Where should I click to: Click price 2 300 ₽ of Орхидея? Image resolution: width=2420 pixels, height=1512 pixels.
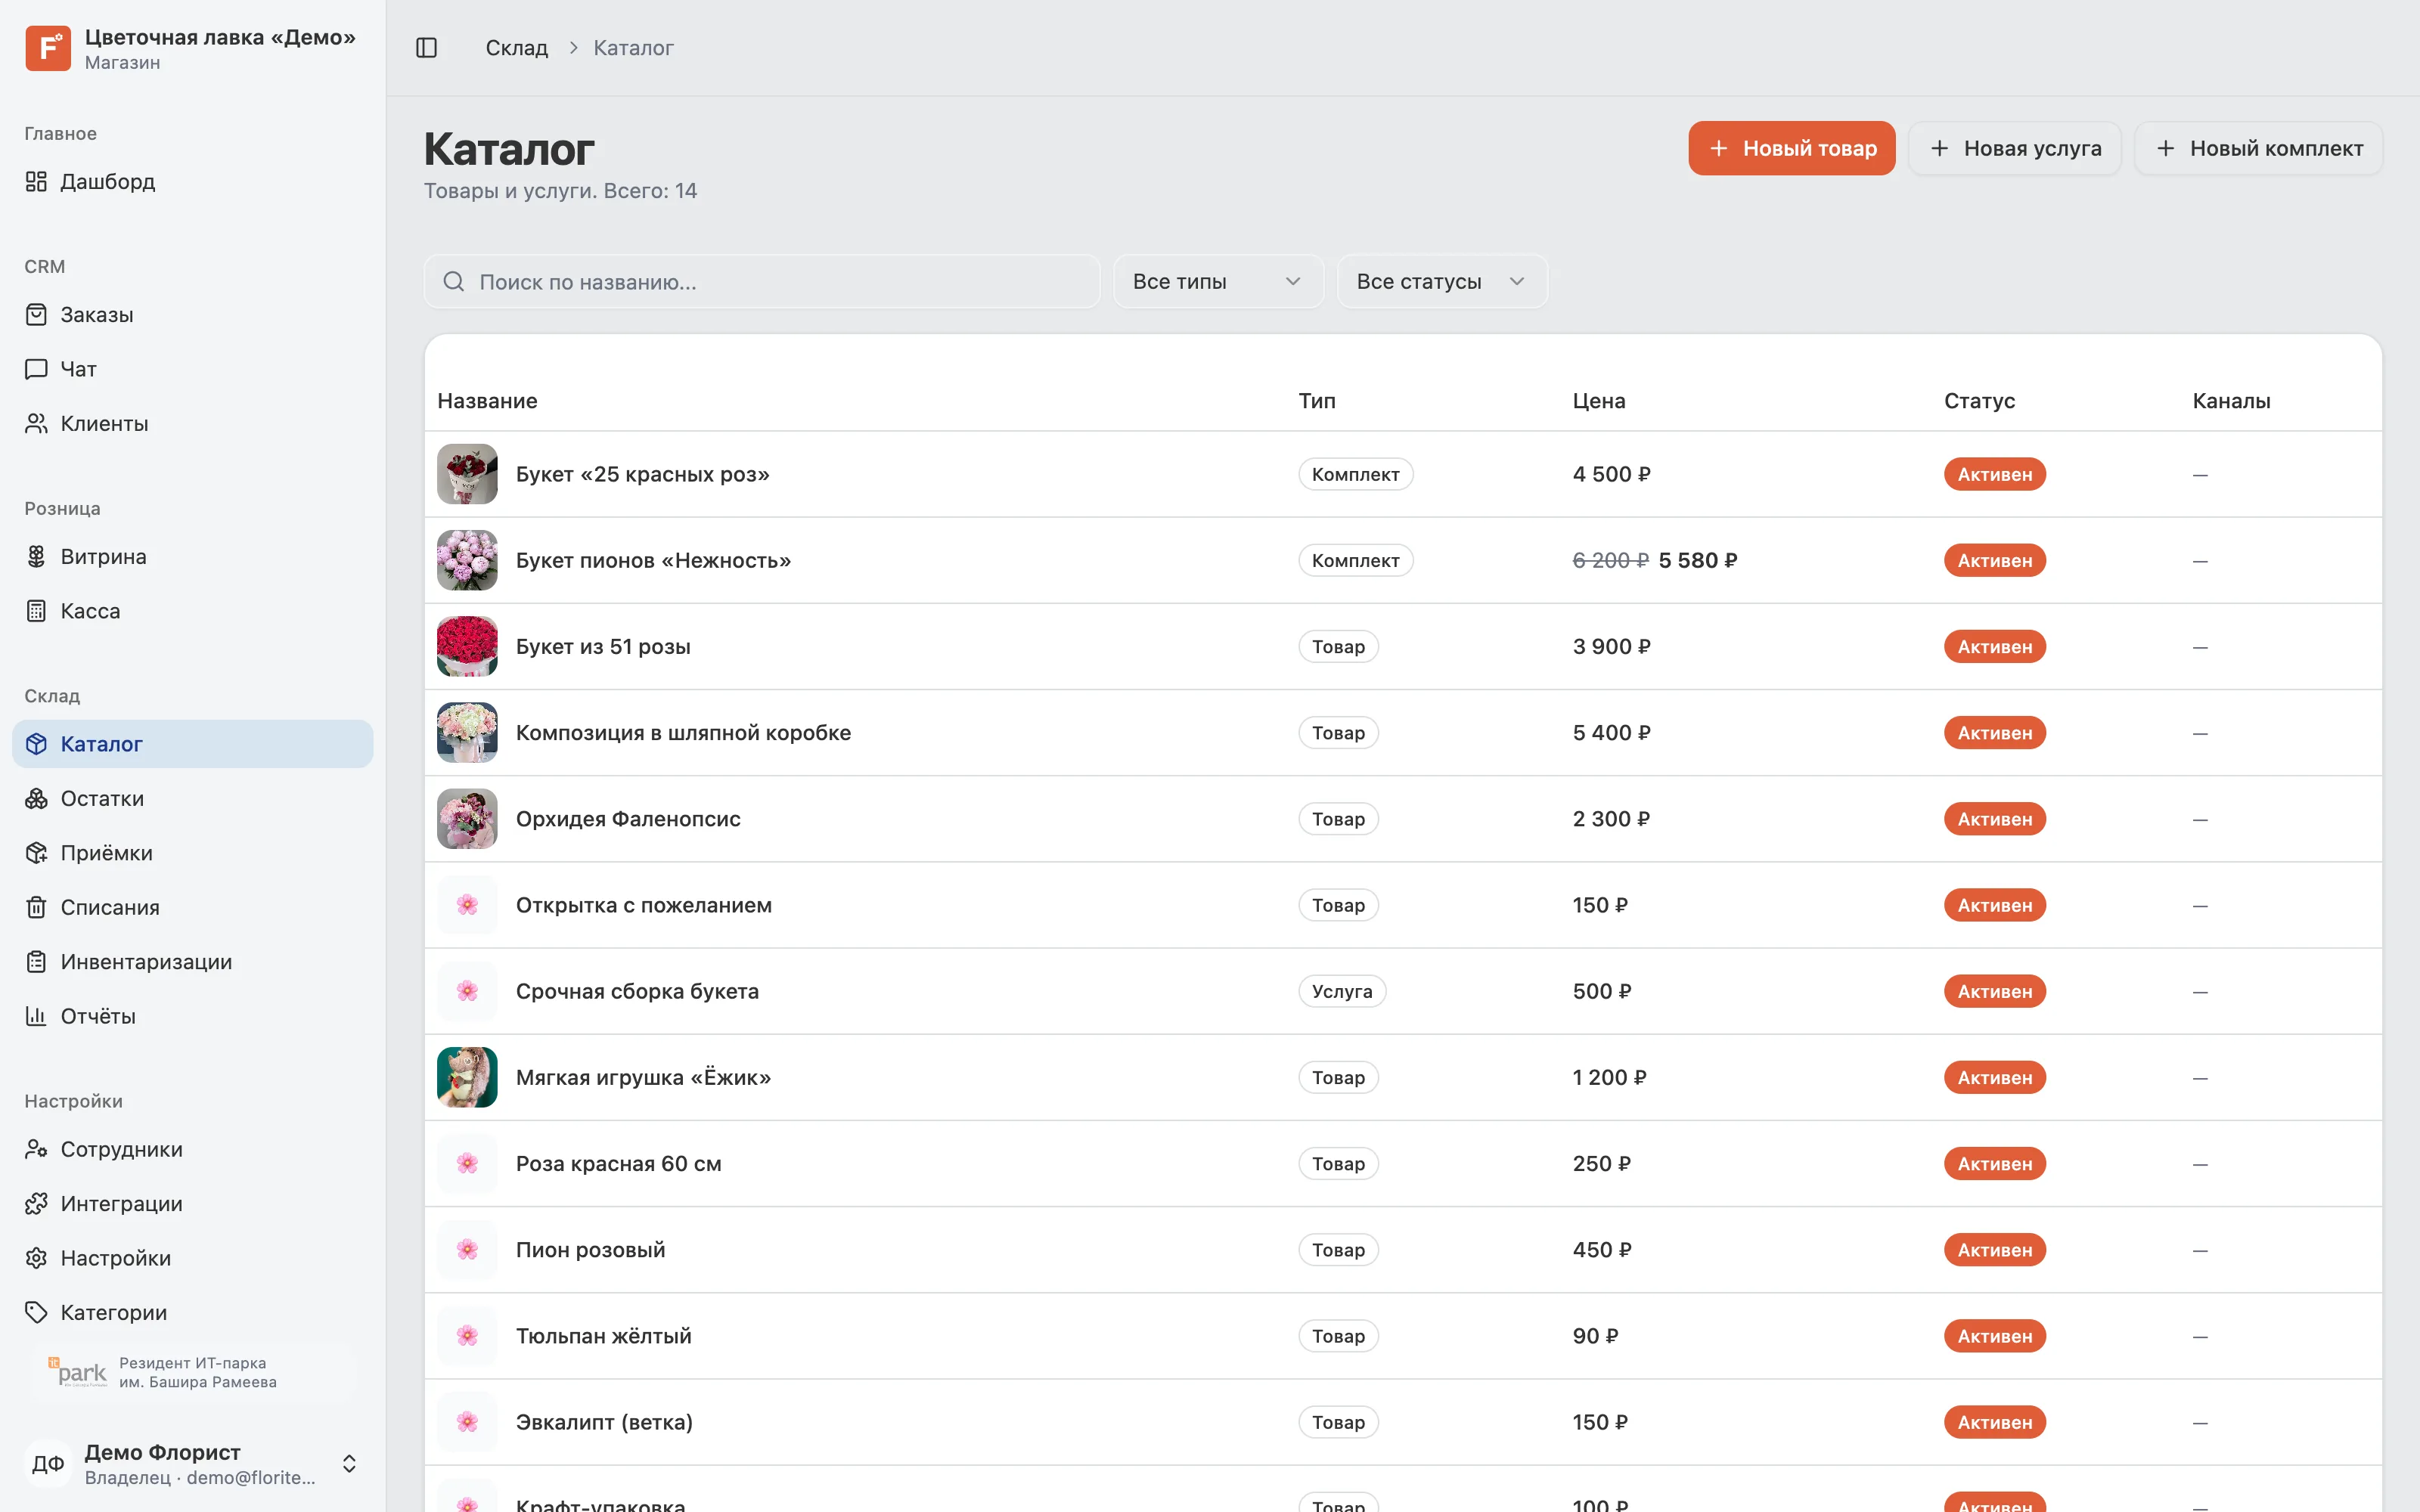click(x=1610, y=818)
